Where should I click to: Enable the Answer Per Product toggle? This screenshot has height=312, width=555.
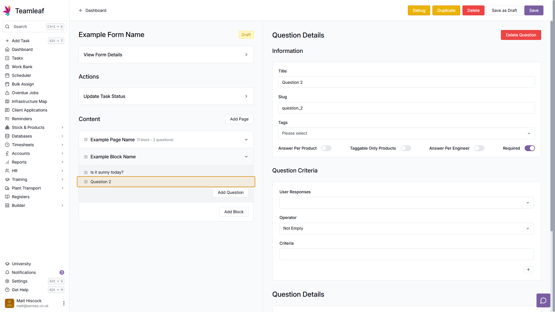pyautogui.click(x=326, y=148)
